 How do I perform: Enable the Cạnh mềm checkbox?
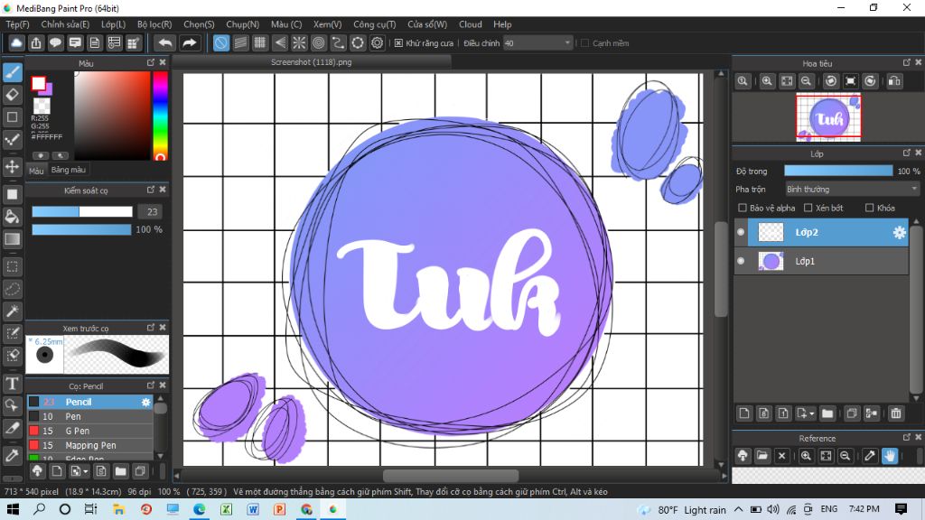coord(584,43)
